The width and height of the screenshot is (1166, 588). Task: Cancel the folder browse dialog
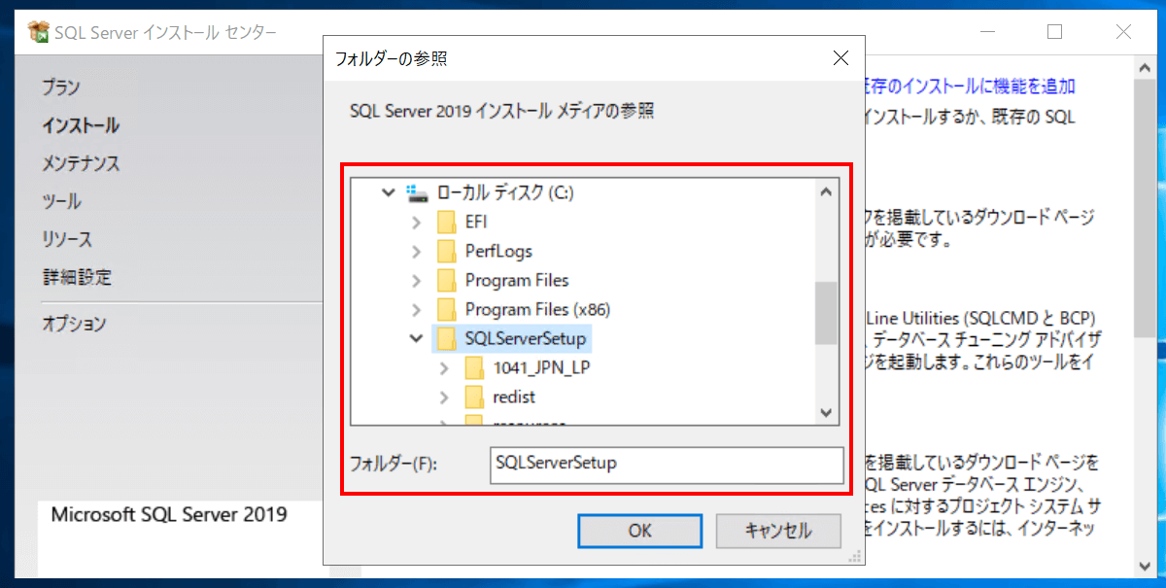(x=776, y=531)
